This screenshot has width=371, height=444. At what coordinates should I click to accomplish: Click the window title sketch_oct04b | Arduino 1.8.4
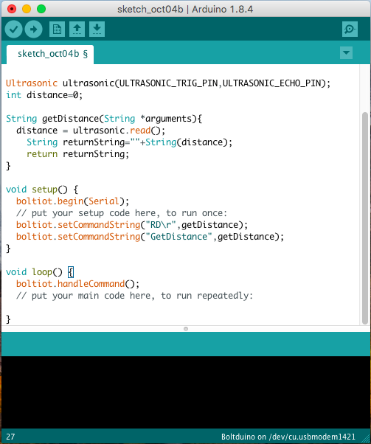(185, 10)
